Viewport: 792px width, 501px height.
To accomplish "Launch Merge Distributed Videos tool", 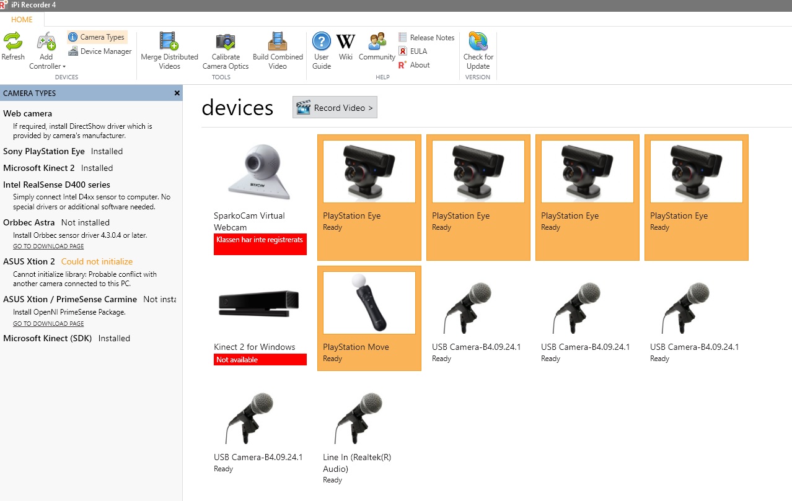I will click(169, 51).
